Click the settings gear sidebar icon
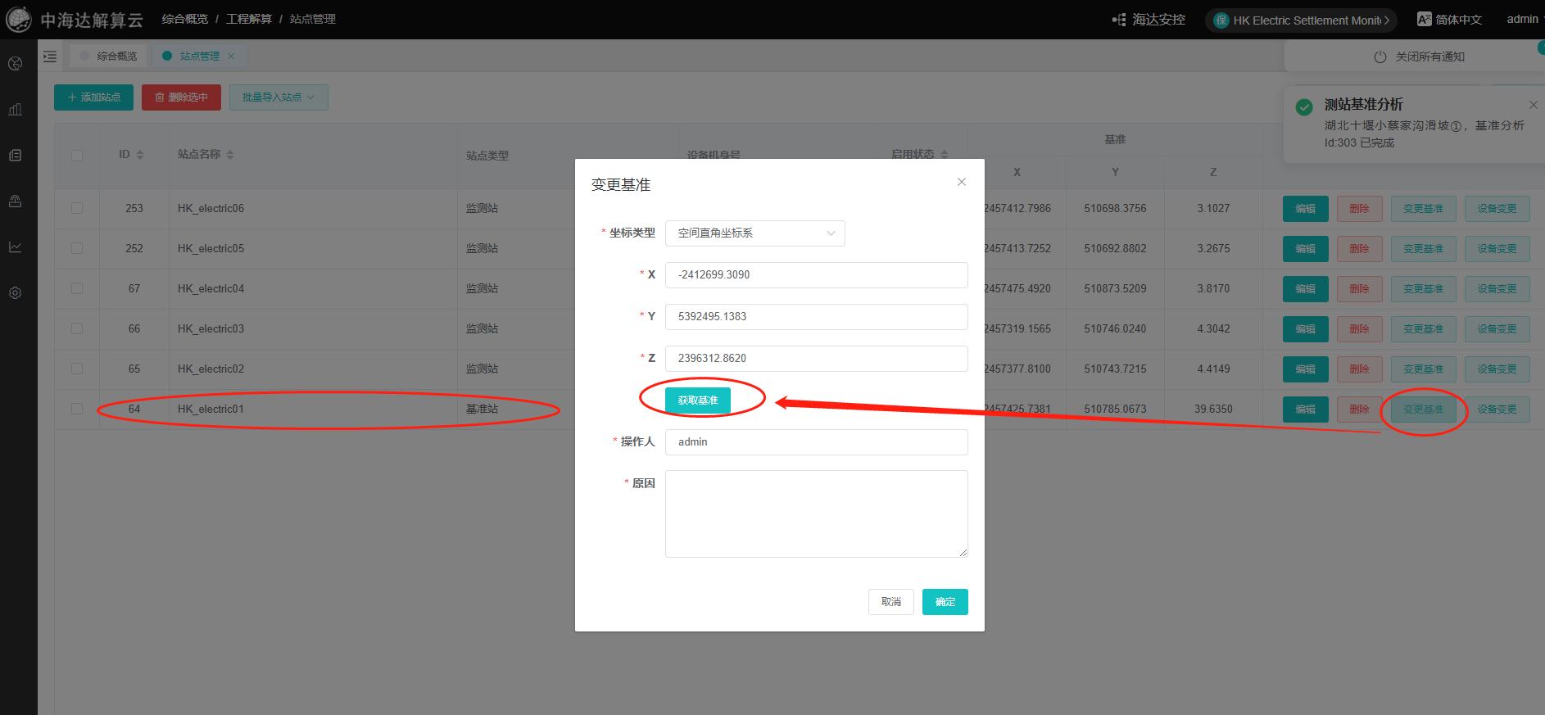1545x715 pixels. point(15,293)
